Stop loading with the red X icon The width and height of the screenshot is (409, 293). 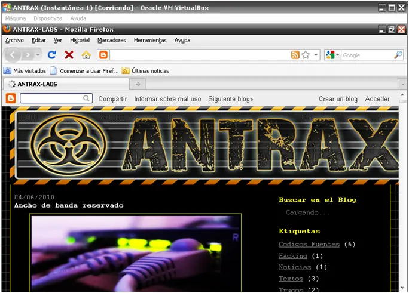(69, 55)
